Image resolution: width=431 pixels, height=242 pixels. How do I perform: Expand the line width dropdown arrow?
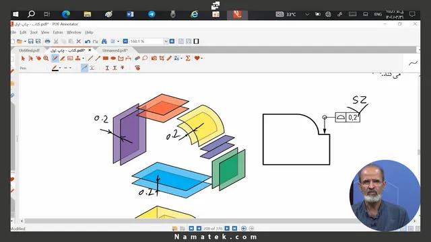click(70, 68)
